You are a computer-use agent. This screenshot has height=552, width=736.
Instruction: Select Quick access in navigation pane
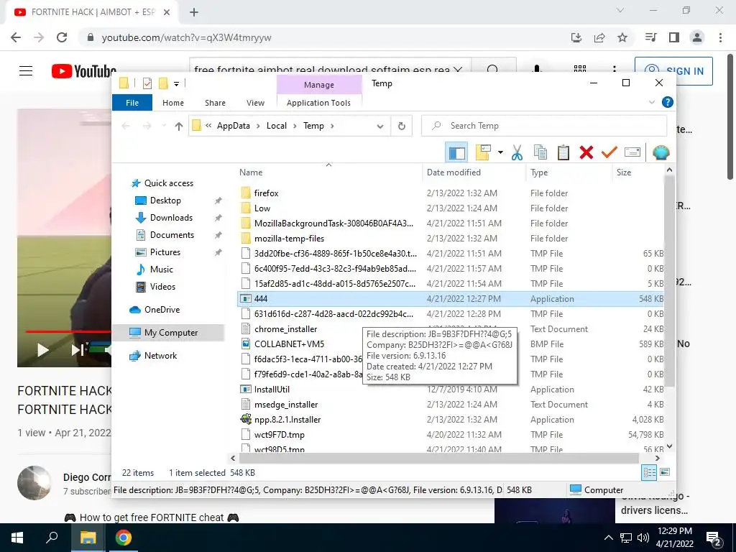168,183
